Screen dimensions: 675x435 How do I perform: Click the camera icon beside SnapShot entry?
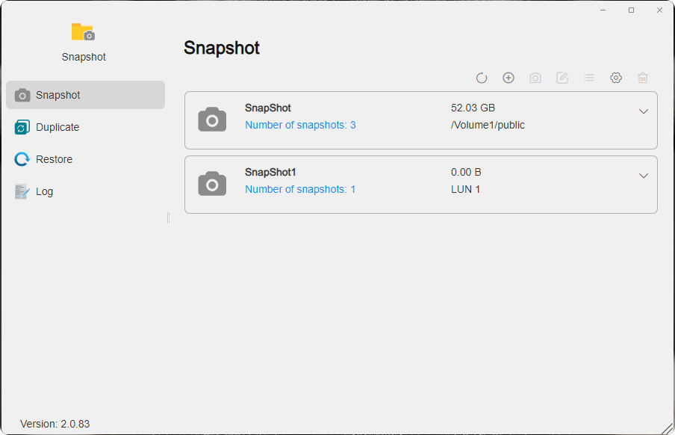(212, 118)
